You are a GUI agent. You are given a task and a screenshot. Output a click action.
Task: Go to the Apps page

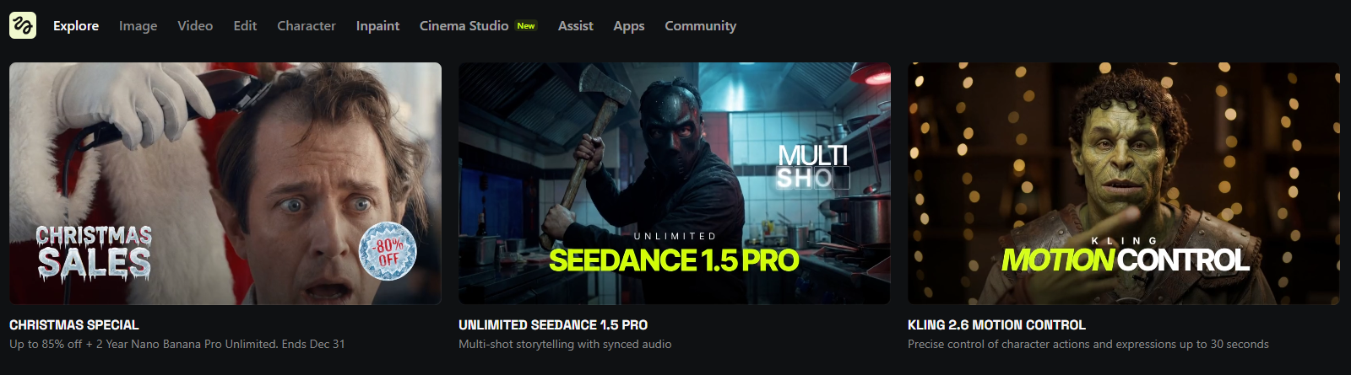tap(629, 26)
